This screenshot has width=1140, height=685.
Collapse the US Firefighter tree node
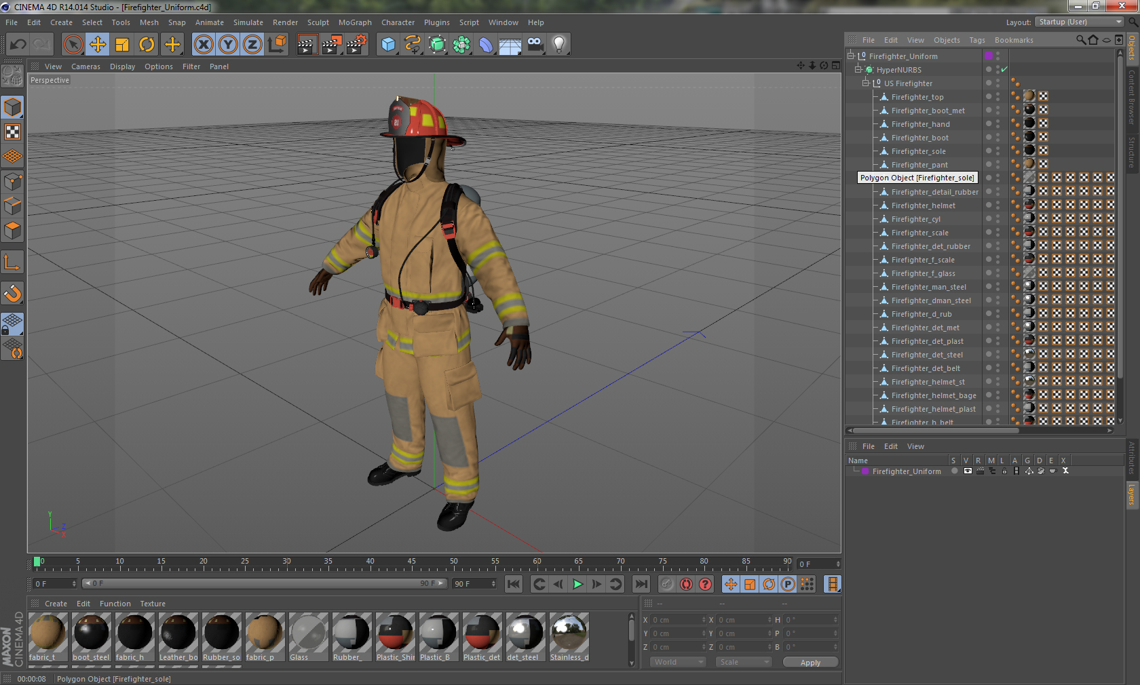pos(865,83)
